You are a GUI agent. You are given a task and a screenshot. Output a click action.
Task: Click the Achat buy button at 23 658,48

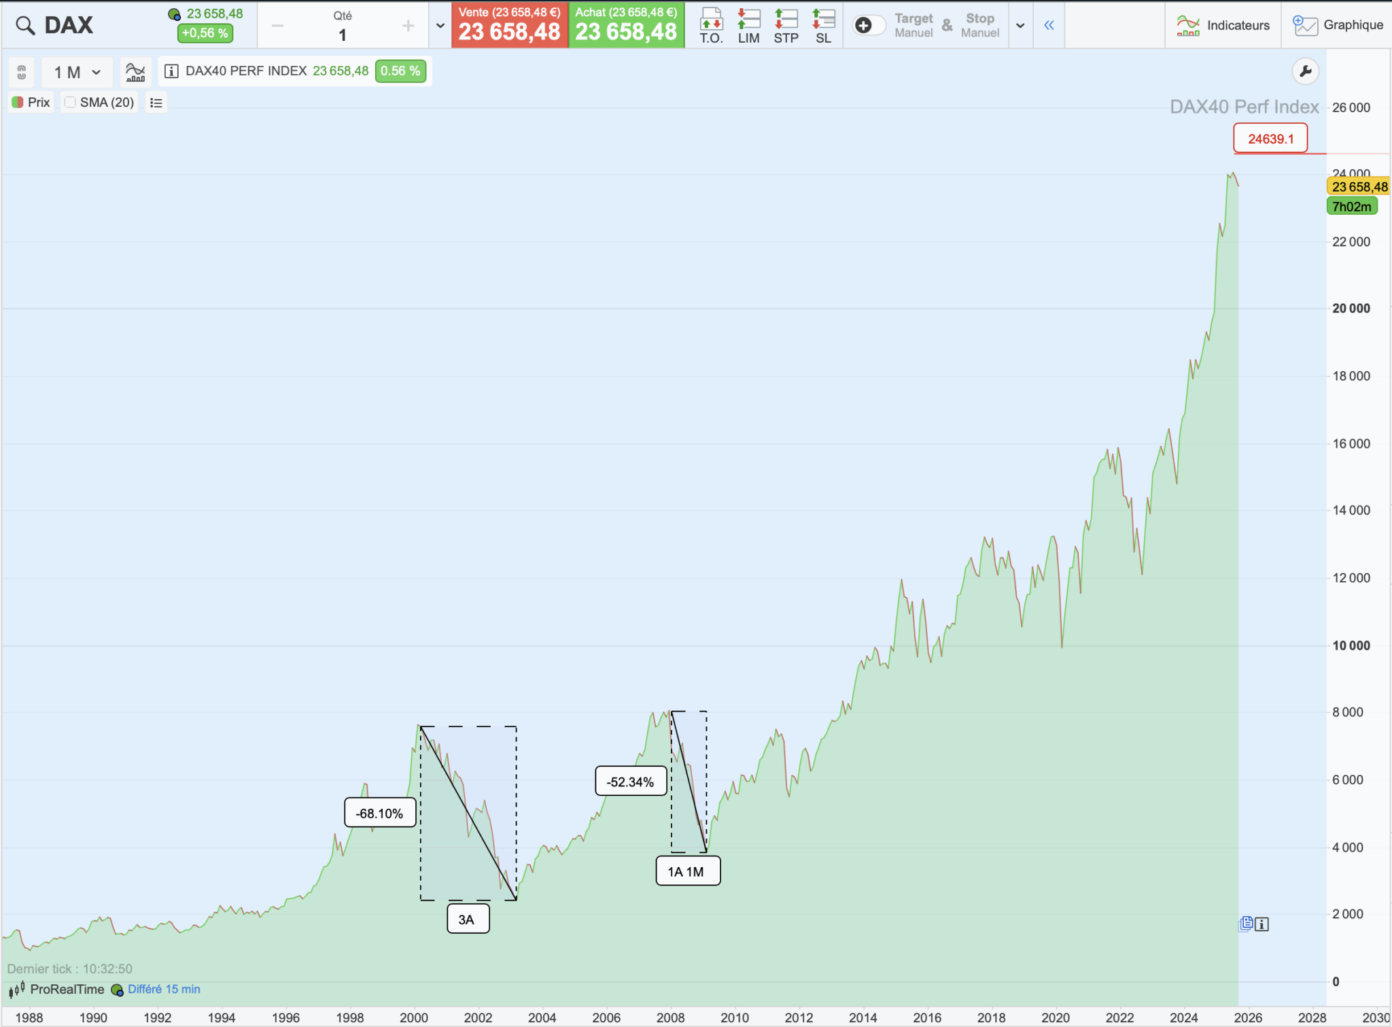click(x=626, y=24)
